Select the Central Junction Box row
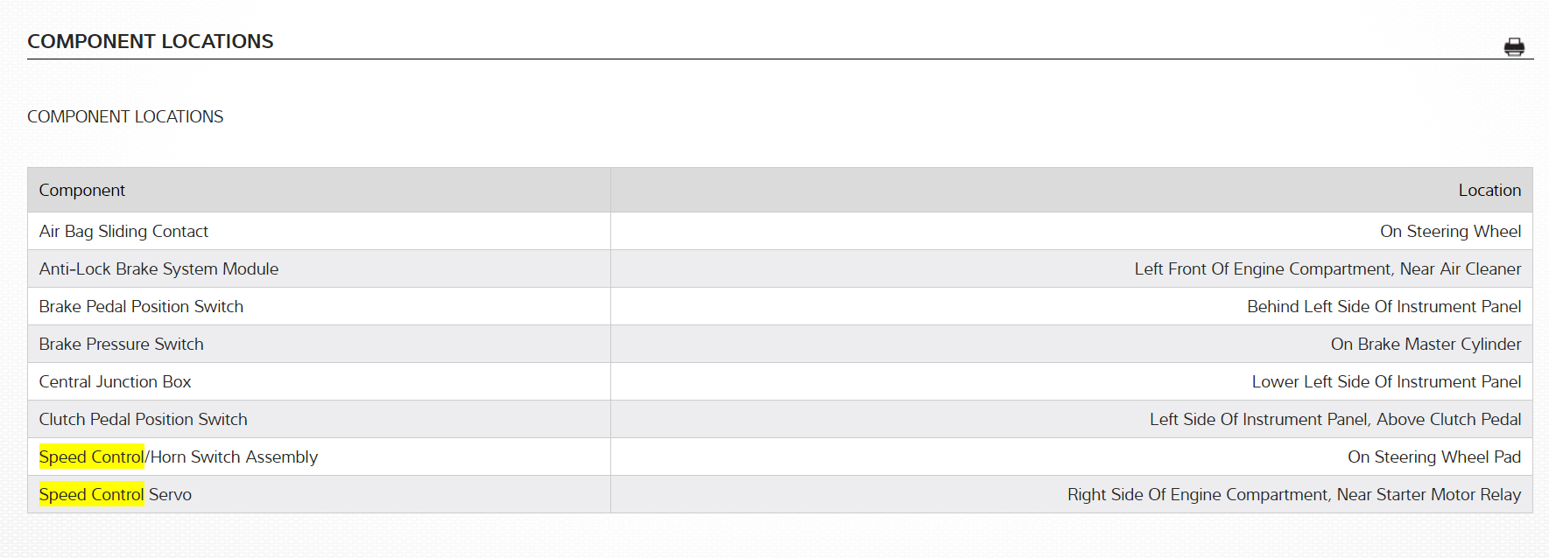 tap(115, 382)
